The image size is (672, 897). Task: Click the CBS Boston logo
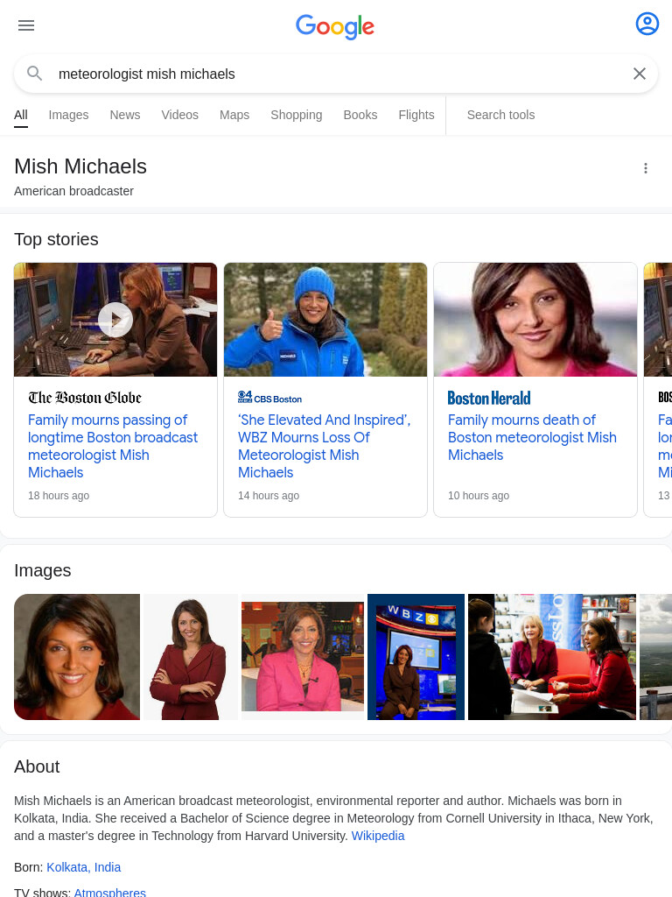pyautogui.click(x=269, y=399)
